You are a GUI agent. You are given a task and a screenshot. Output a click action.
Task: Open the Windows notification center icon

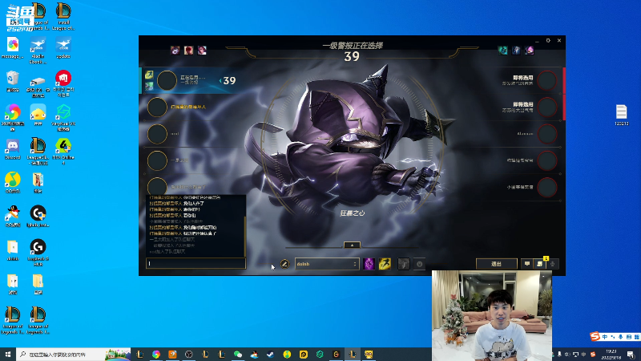click(631, 354)
